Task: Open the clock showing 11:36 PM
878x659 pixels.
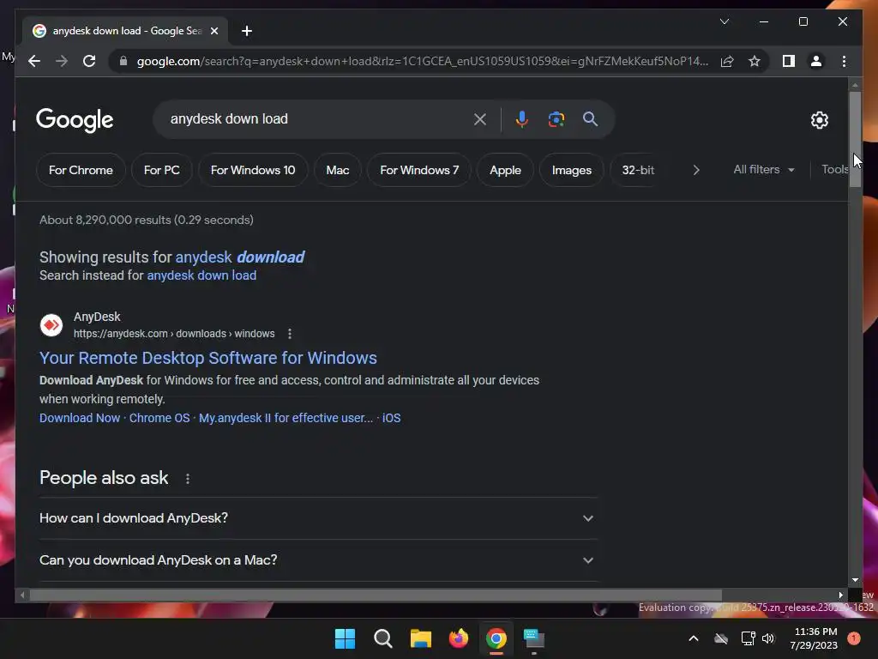Action: [x=814, y=638]
